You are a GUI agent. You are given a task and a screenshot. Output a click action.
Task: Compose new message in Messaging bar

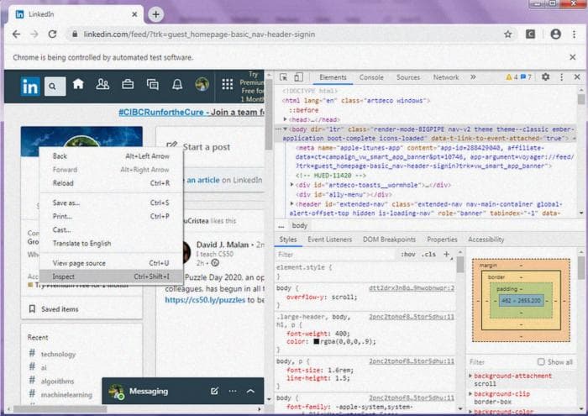click(214, 392)
